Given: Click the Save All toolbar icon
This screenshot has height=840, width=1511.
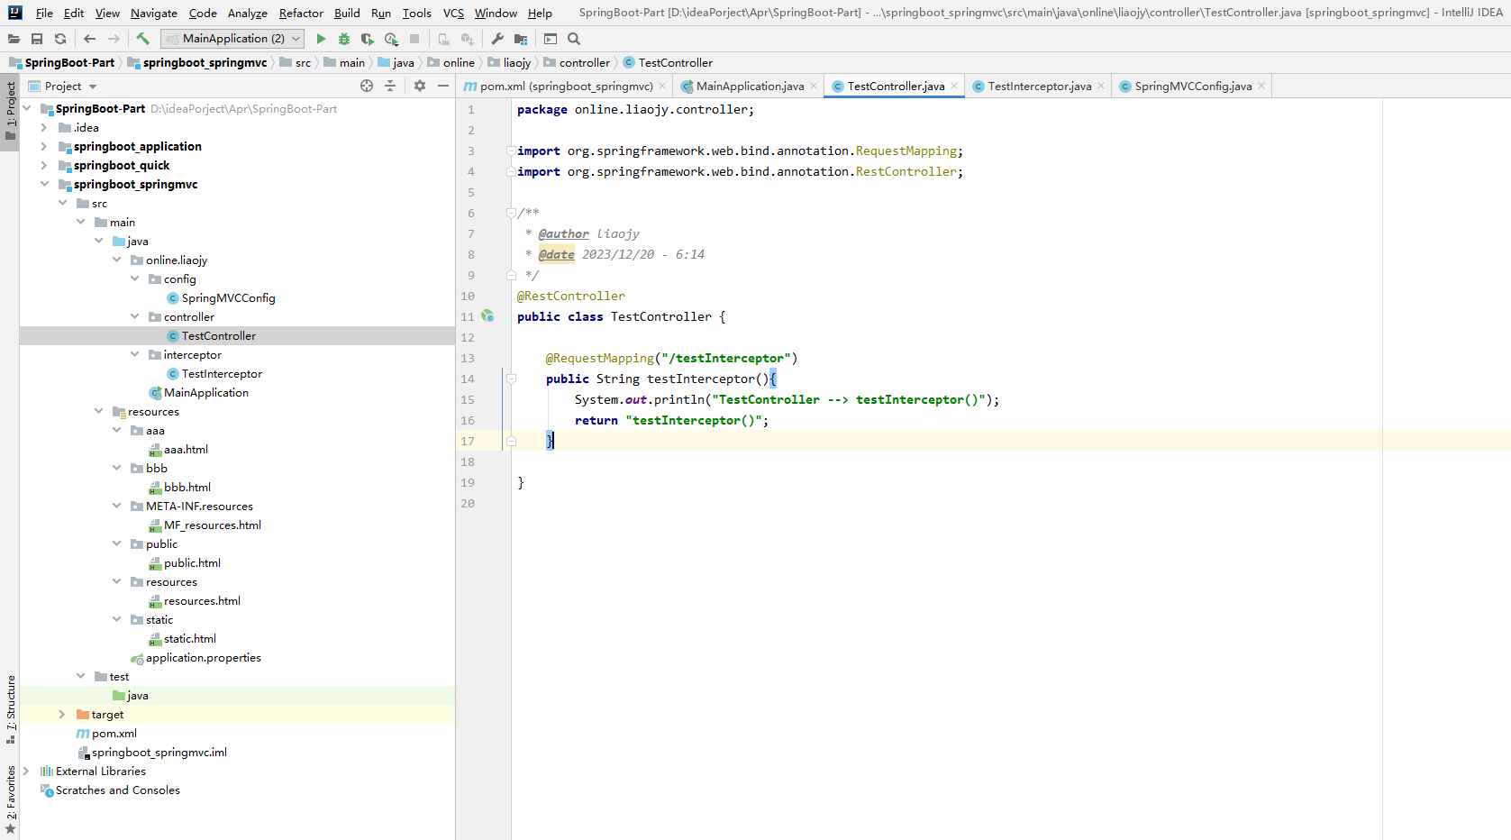Looking at the screenshot, I should (x=37, y=39).
